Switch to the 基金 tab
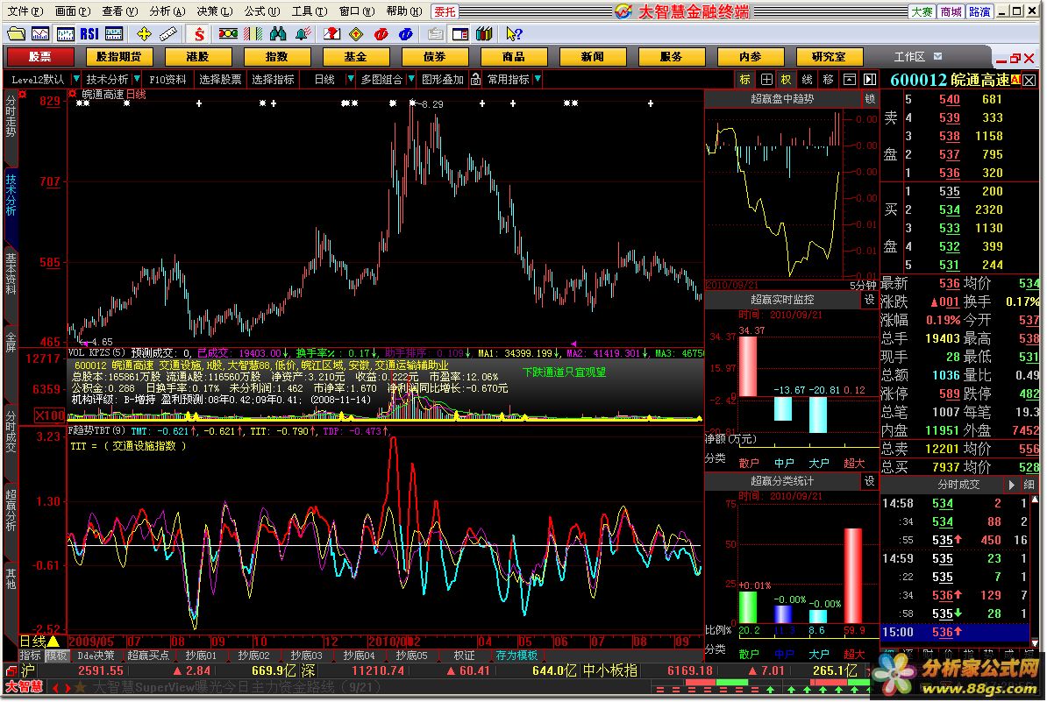The width and height of the screenshot is (1047, 702). [355, 57]
